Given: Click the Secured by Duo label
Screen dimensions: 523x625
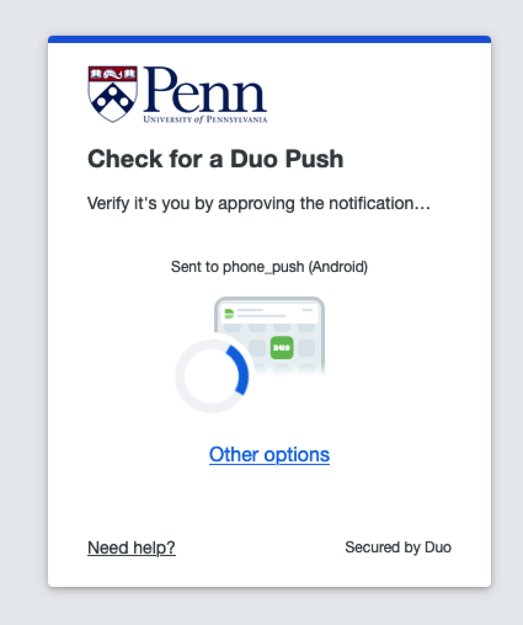Looking at the screenshot, I should click(398, 547).
